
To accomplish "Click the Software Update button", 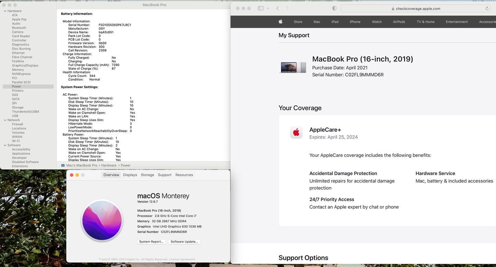I will [184, 242].
